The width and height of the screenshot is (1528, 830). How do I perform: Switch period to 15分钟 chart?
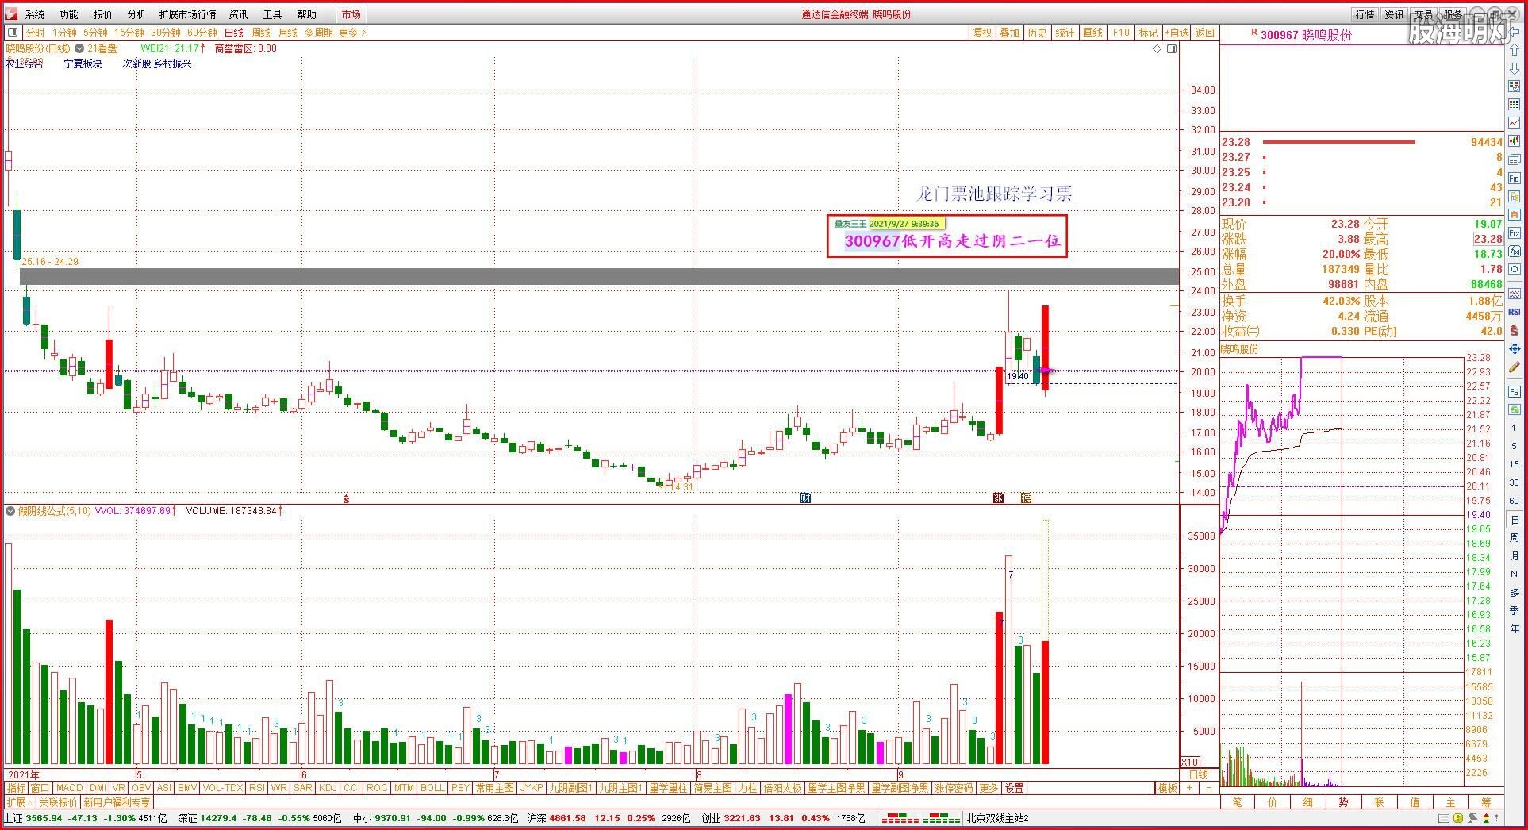[x=129, y=33]
